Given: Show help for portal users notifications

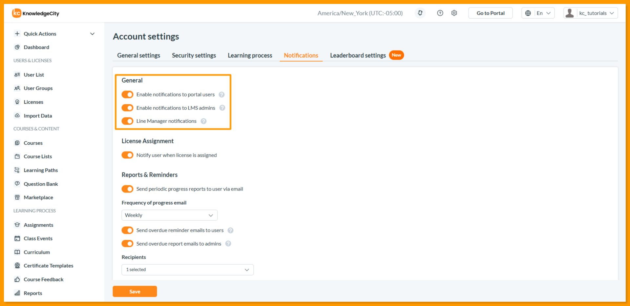Looking at the screenshot, I should coord(222,95).
